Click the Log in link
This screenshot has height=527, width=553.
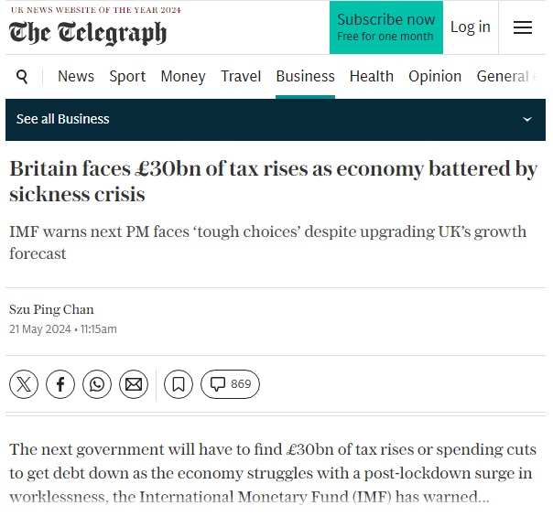pyautogui.click(x=471, y=27)
